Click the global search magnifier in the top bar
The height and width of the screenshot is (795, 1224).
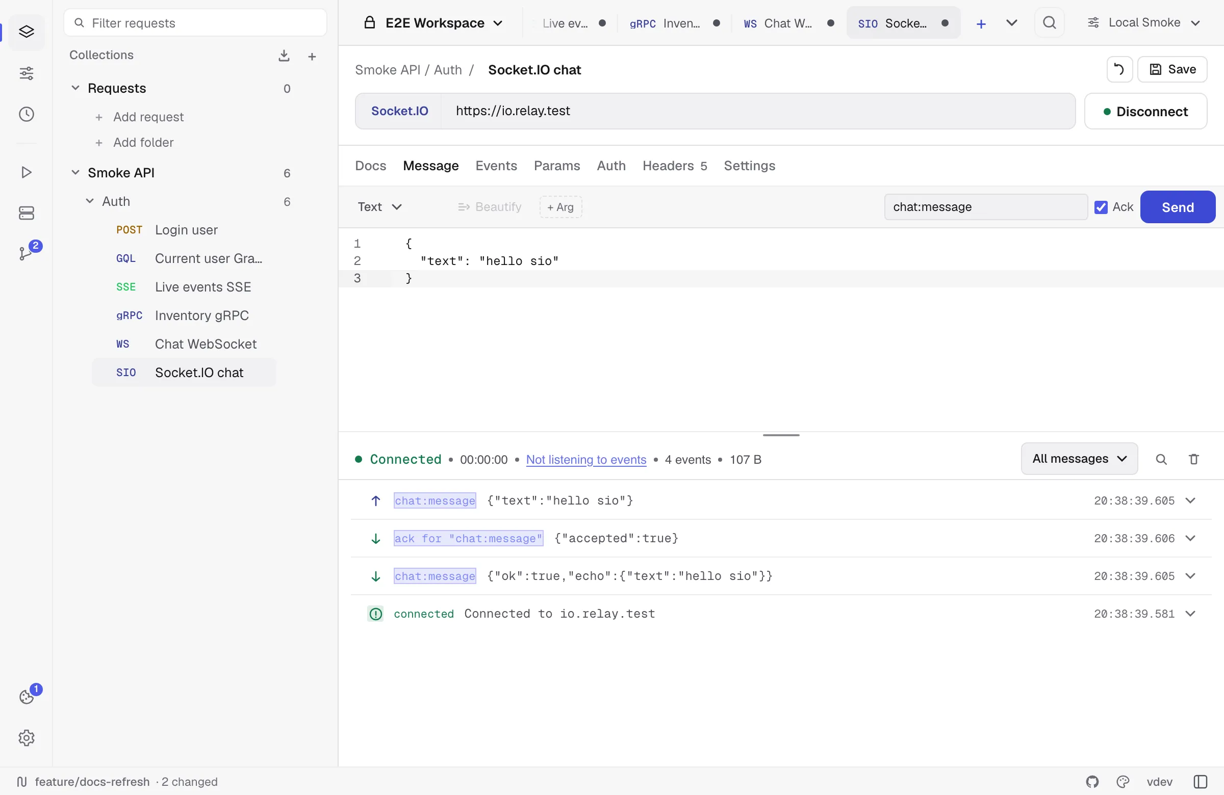(1049, 22)
